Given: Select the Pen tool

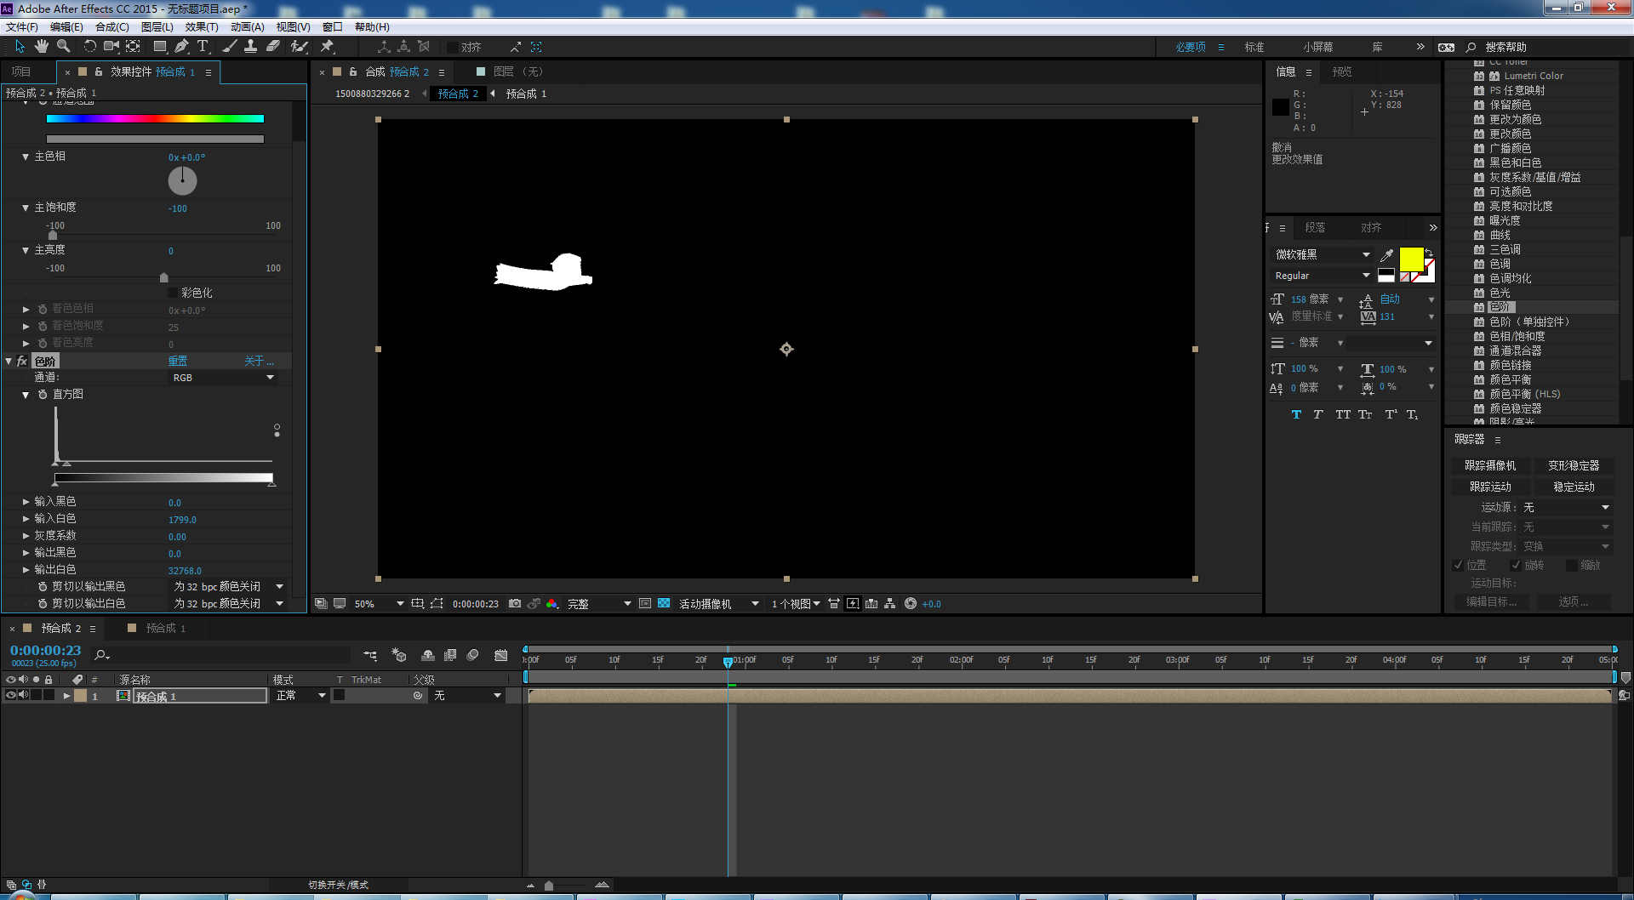Looking at the screenshot, I should click(x=181, y=47).
